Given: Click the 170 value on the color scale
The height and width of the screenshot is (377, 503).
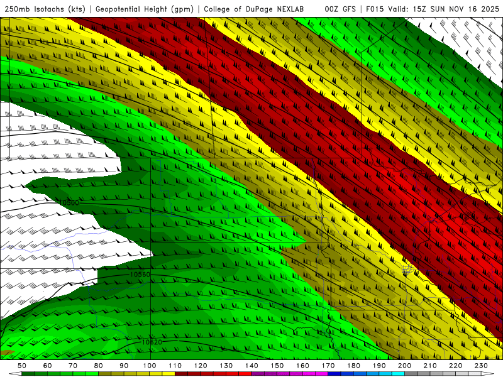Looking at the screenshot, I should coord(328,366).
